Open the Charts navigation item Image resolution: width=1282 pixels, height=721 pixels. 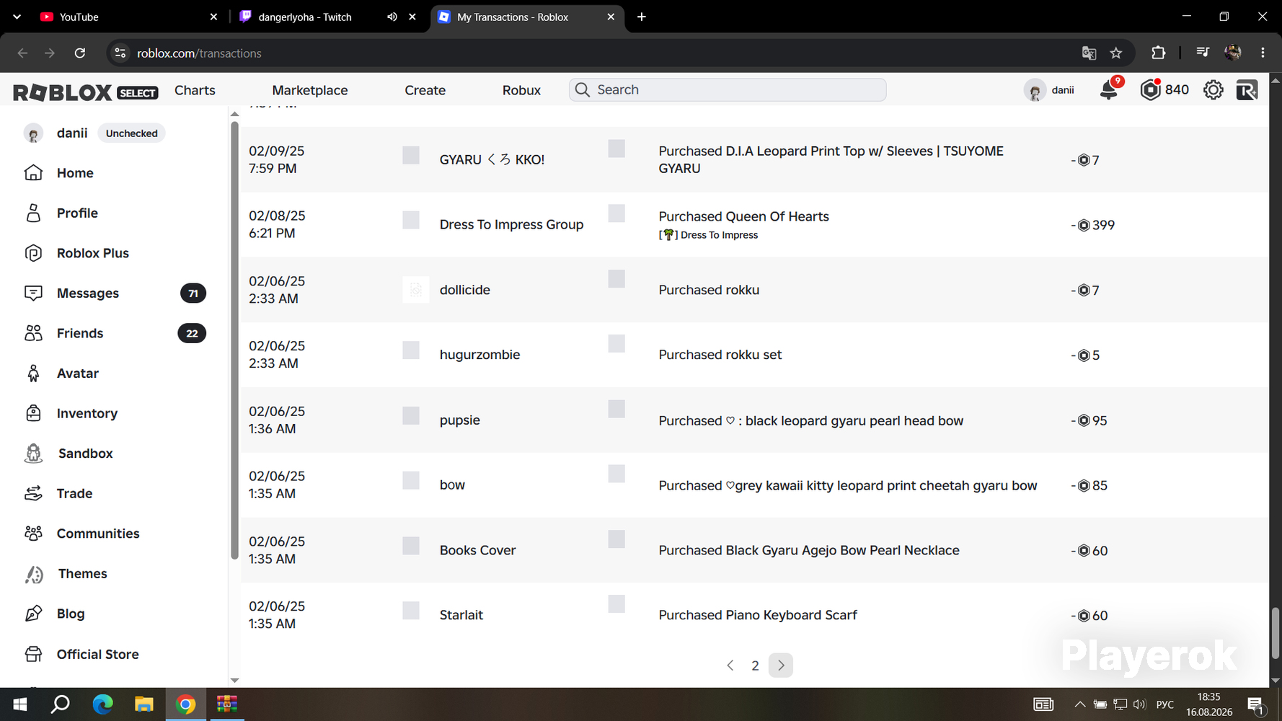[195, 90]
